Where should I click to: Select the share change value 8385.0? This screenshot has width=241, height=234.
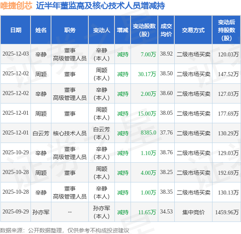pos(148,133)
